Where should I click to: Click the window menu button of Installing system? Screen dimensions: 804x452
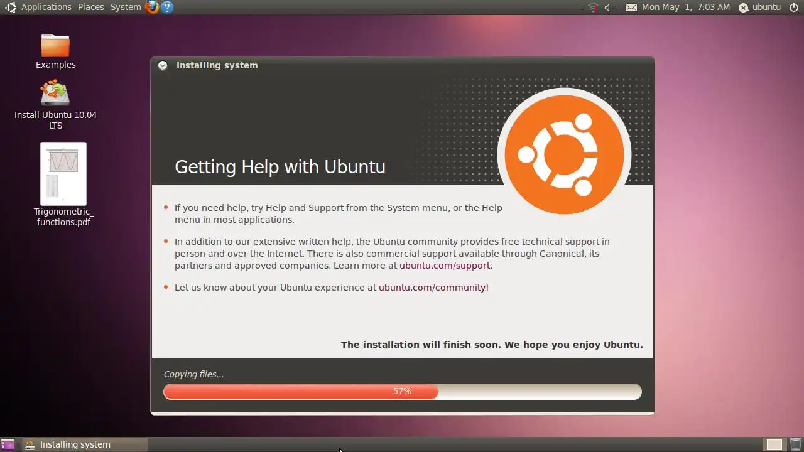pos(163,65)
